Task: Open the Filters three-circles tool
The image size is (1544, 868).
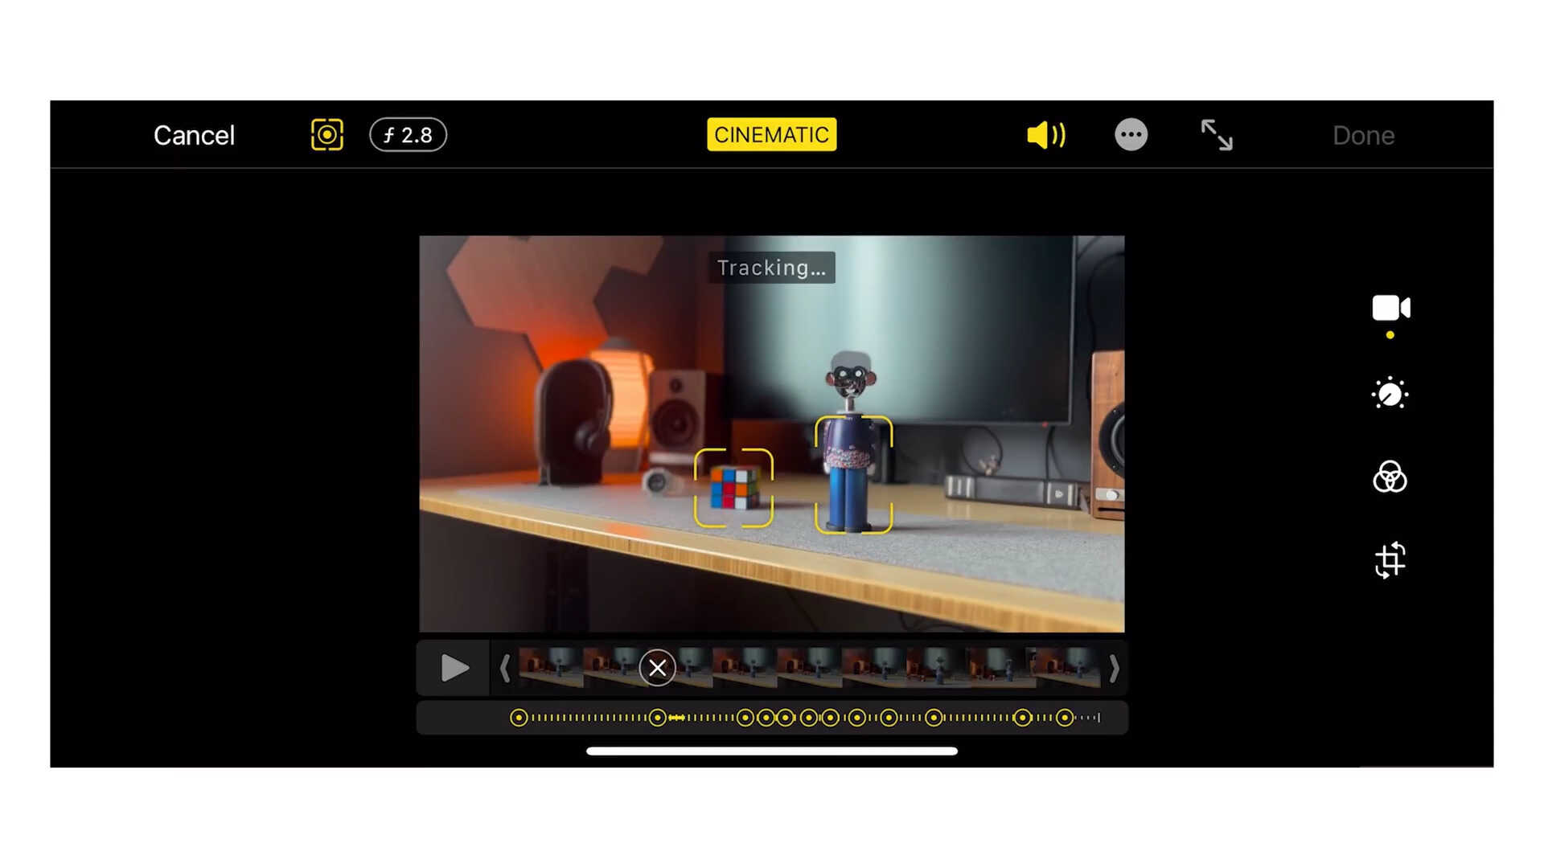Action: 1390,477
